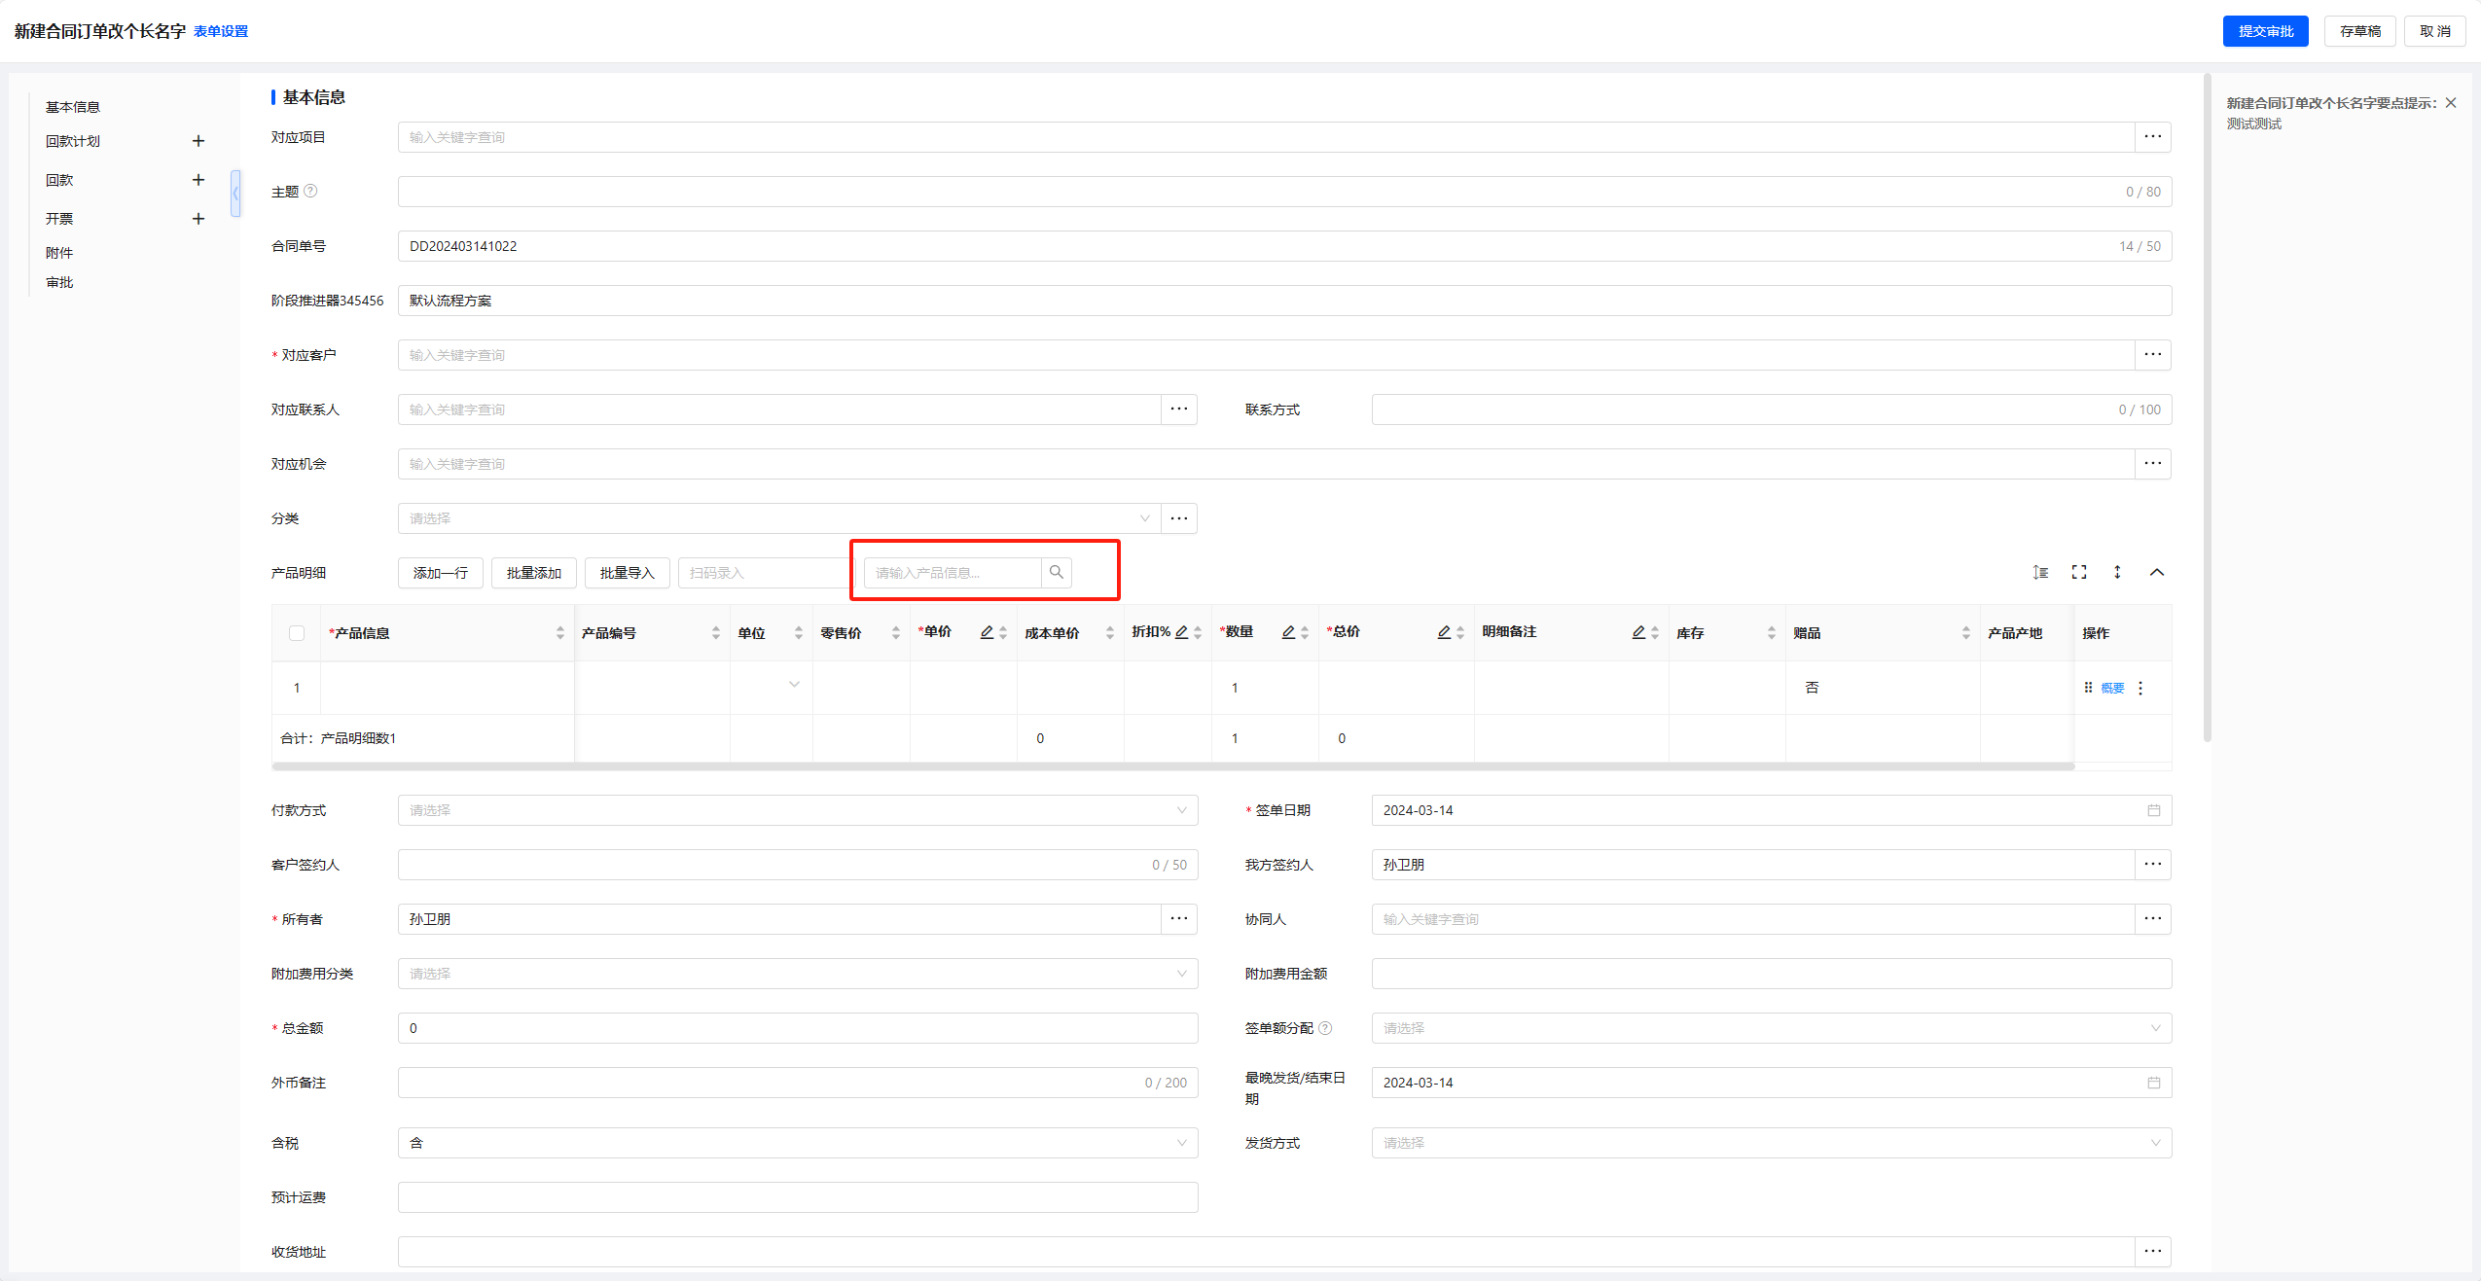Click the 提交审批 button
This screenshot has width=2481, height=1281.
coord(2265,31)
